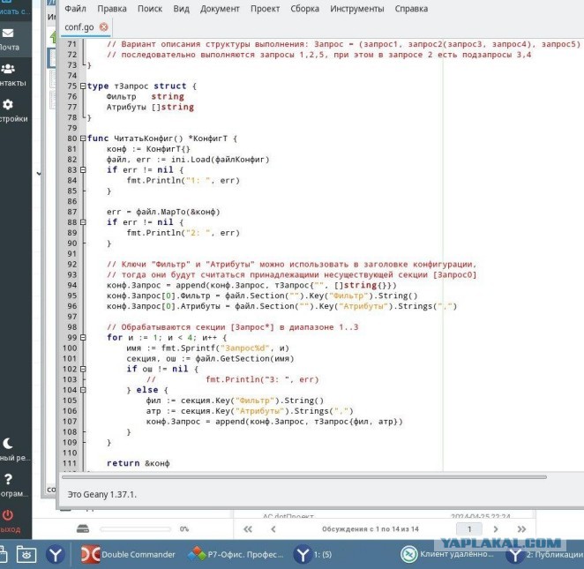584x569 pixels.
Task: Open the mail envelope icon in sidebar
Action: coord(7,34)
